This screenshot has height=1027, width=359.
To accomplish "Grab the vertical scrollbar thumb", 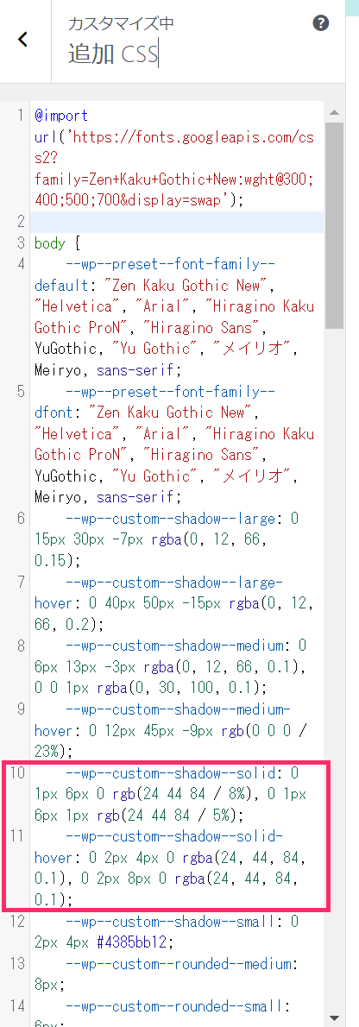I will click(334, 224).
